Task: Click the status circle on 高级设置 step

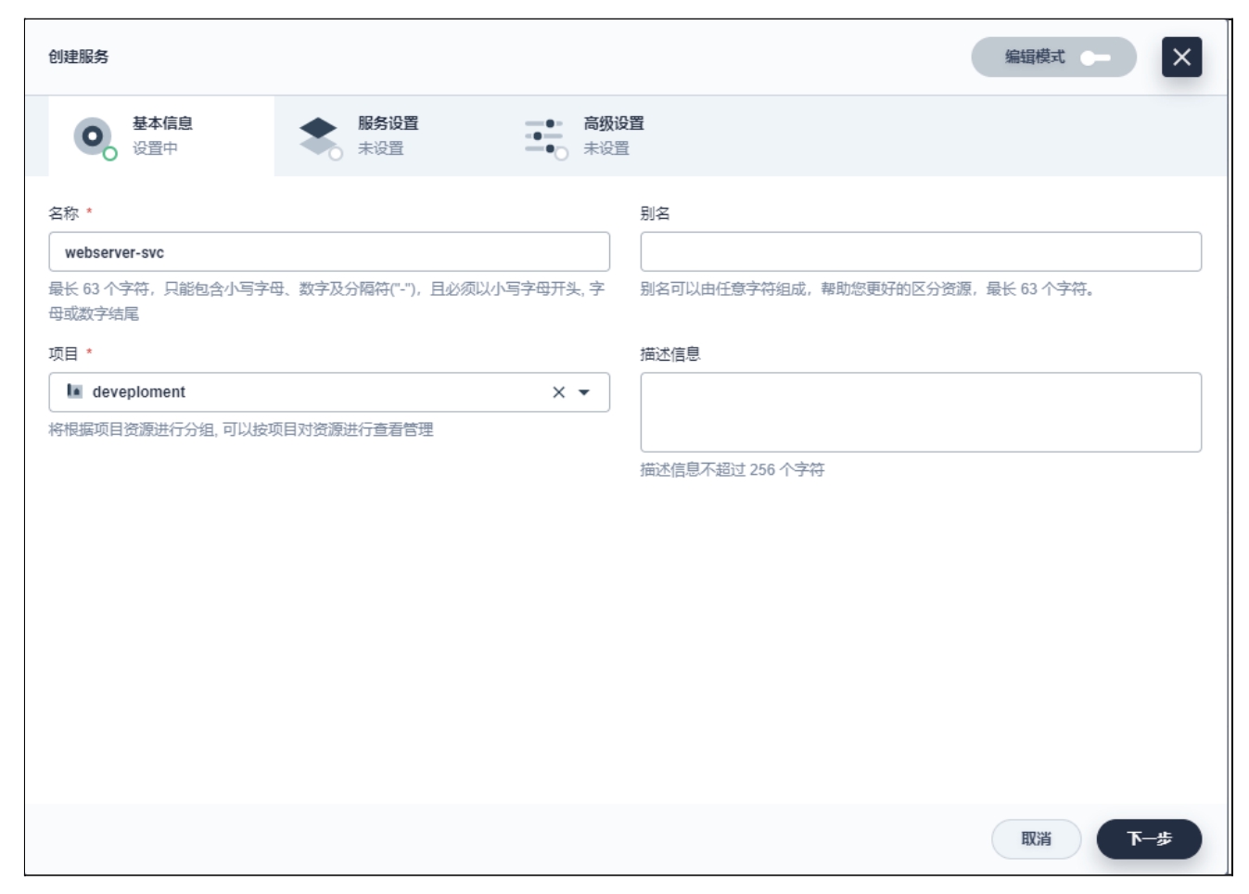Action: point(561,154)
